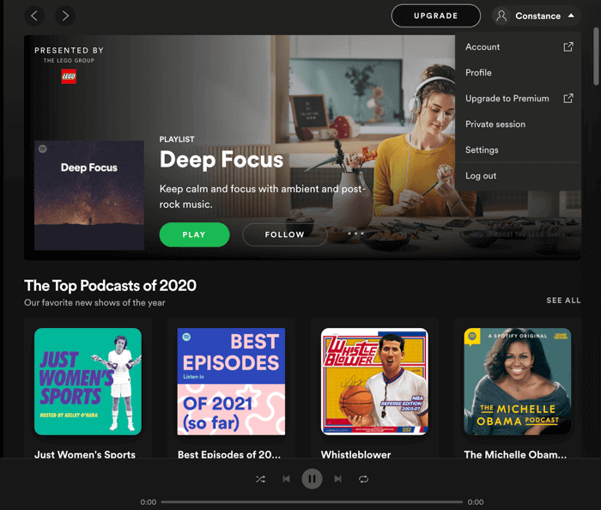Skip to next track
This screenshot has height=510, width=601.
(x=337, y=479)
